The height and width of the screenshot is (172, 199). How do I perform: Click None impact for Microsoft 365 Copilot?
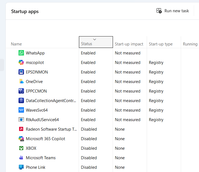tap(120, 139)
